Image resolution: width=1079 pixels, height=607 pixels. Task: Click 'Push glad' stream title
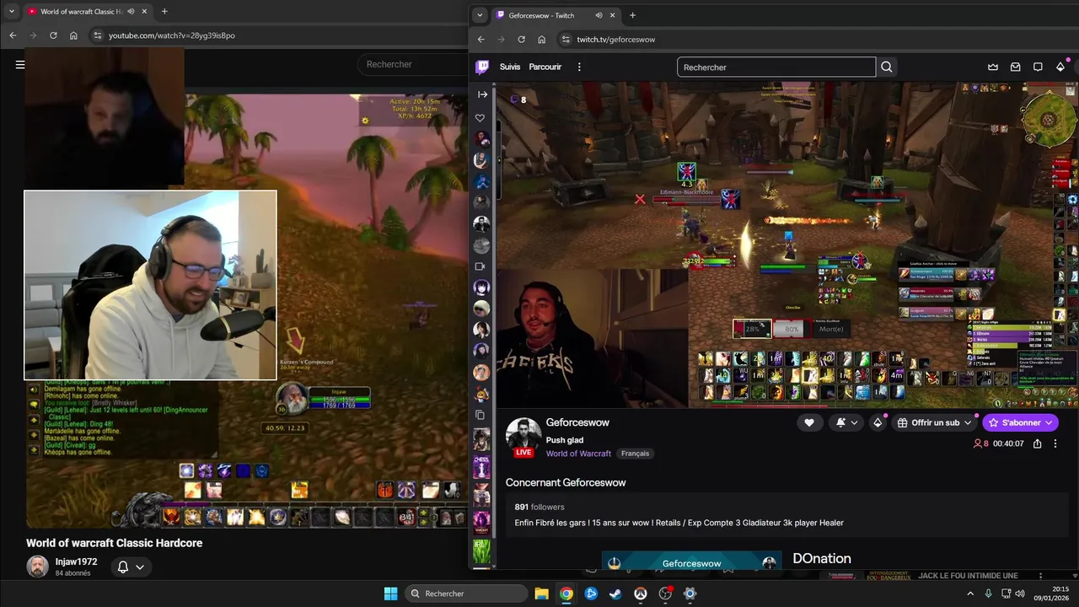(x=565, y=440)
